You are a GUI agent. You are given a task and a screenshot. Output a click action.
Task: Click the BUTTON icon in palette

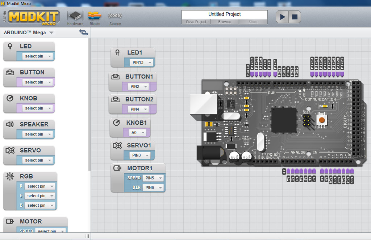tap(10, 72)
